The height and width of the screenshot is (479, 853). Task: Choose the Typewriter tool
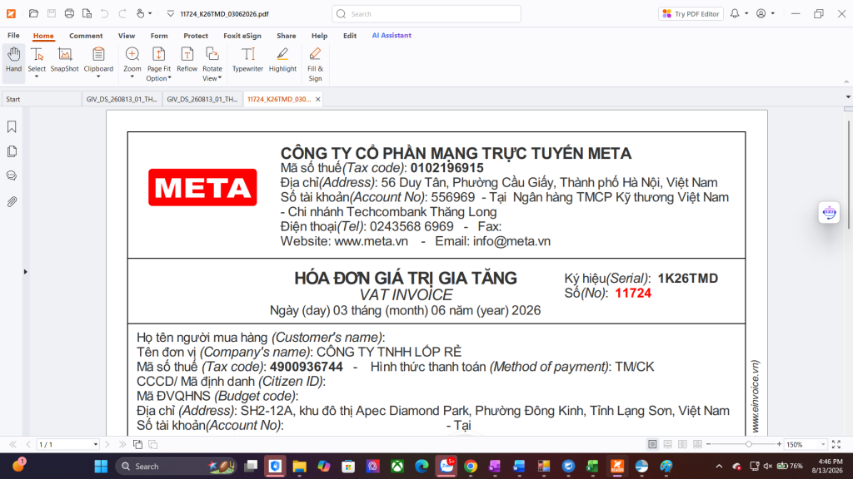tap(247, 60)
